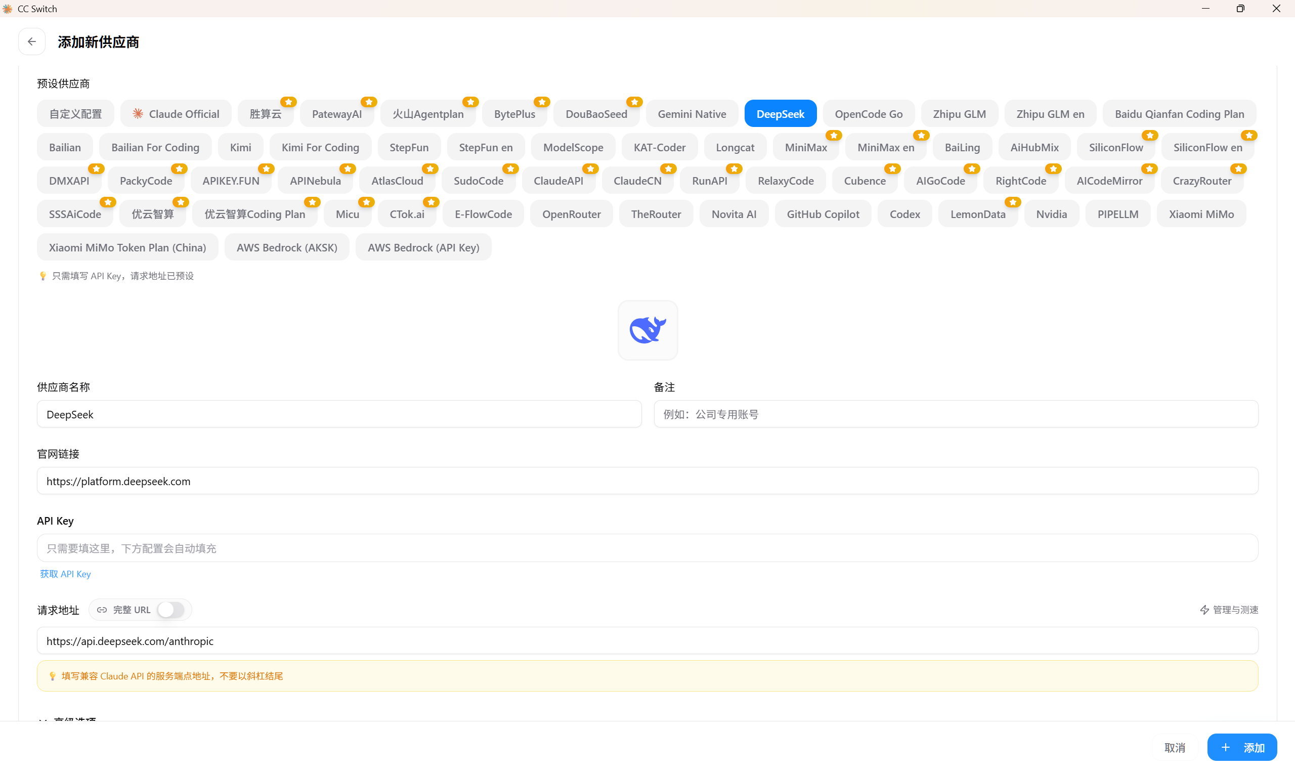Pick the Novita AI preset

coord(734,213)
